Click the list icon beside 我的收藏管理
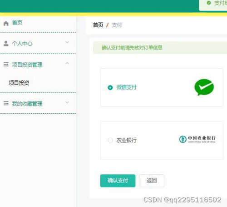The height and width of the screenshot is (207, 227). tap(6, 103)
